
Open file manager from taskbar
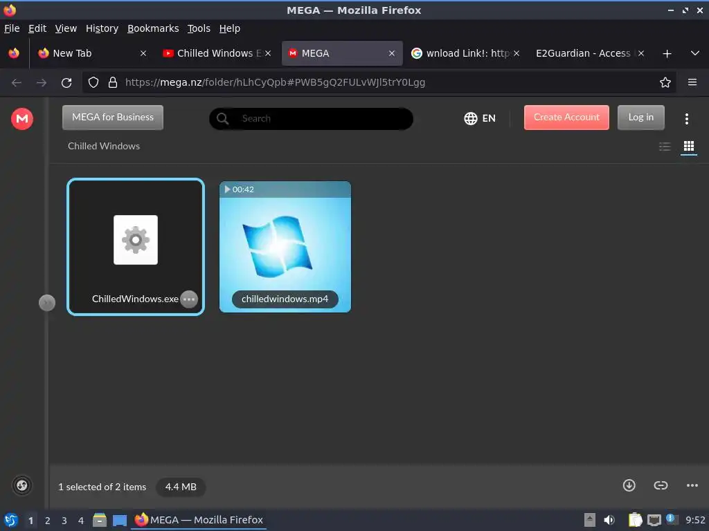(x=100, y=520)
